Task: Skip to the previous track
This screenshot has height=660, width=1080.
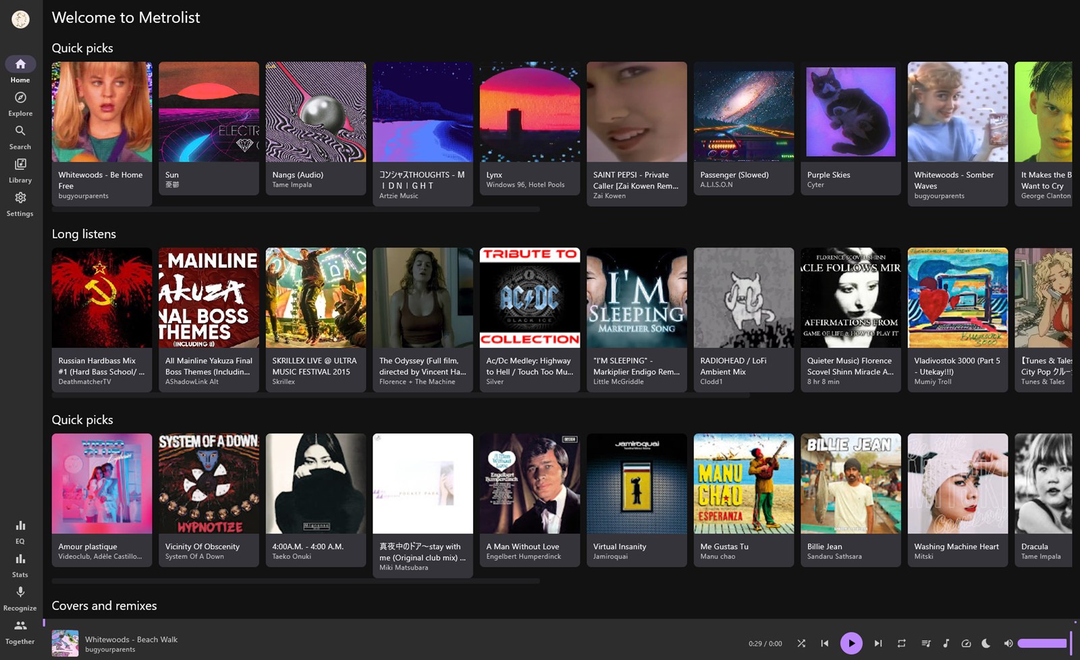Action: point(824,643)
